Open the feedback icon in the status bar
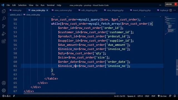 (x=170, y=96)
